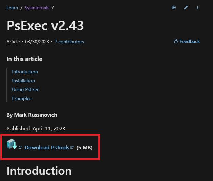The width and height of the screenshot is (213, 181).
Task: Click the Feedback button text
Action: click(x=190, y=41)
